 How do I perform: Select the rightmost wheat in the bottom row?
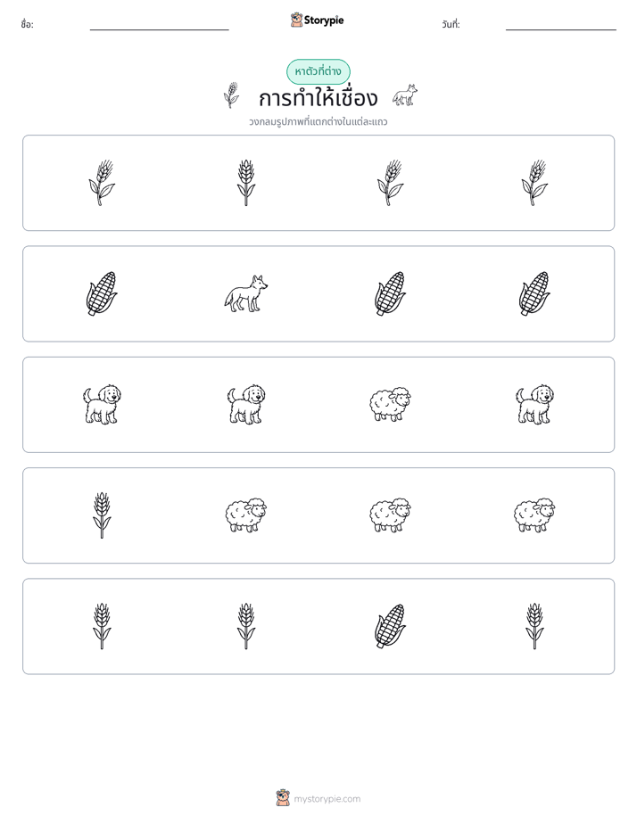534,626
